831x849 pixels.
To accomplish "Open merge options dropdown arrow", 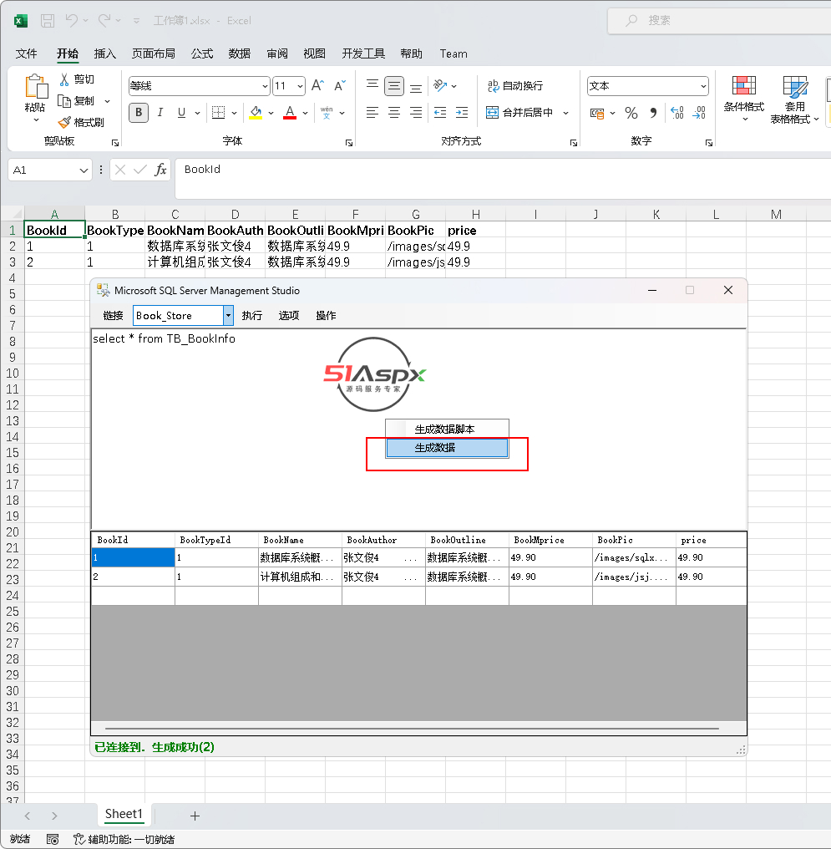I will coord(566,113).
